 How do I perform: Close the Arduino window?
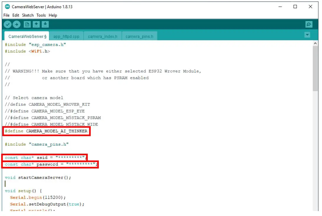[310, 7]
